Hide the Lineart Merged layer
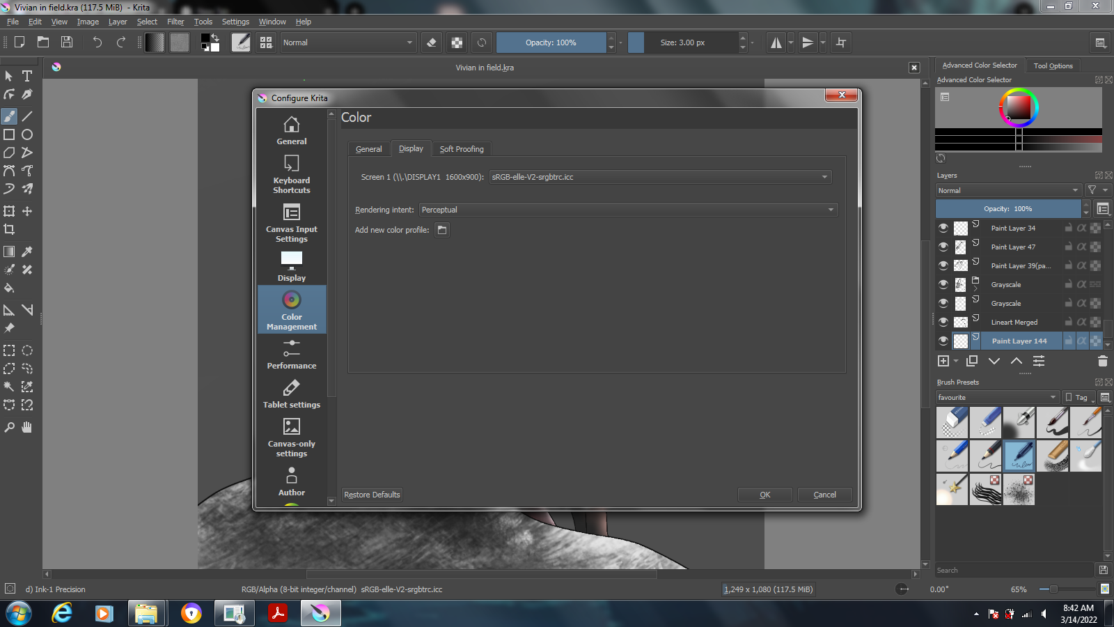Image resolution: width=1114 pixels, height=627 pixels. pos(943,322)
